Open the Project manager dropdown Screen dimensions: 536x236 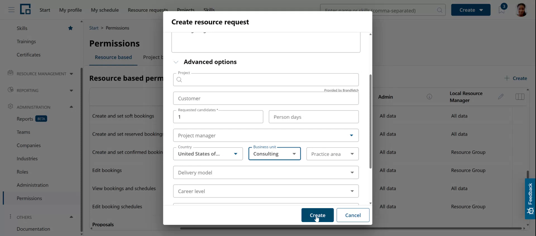(x=266, y=135)
